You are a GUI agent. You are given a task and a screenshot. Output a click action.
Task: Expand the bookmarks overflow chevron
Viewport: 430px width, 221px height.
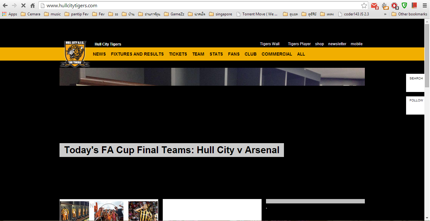click(385, 14)
